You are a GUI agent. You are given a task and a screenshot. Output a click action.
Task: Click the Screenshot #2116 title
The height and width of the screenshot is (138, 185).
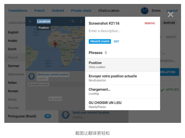tap(104, 23)
